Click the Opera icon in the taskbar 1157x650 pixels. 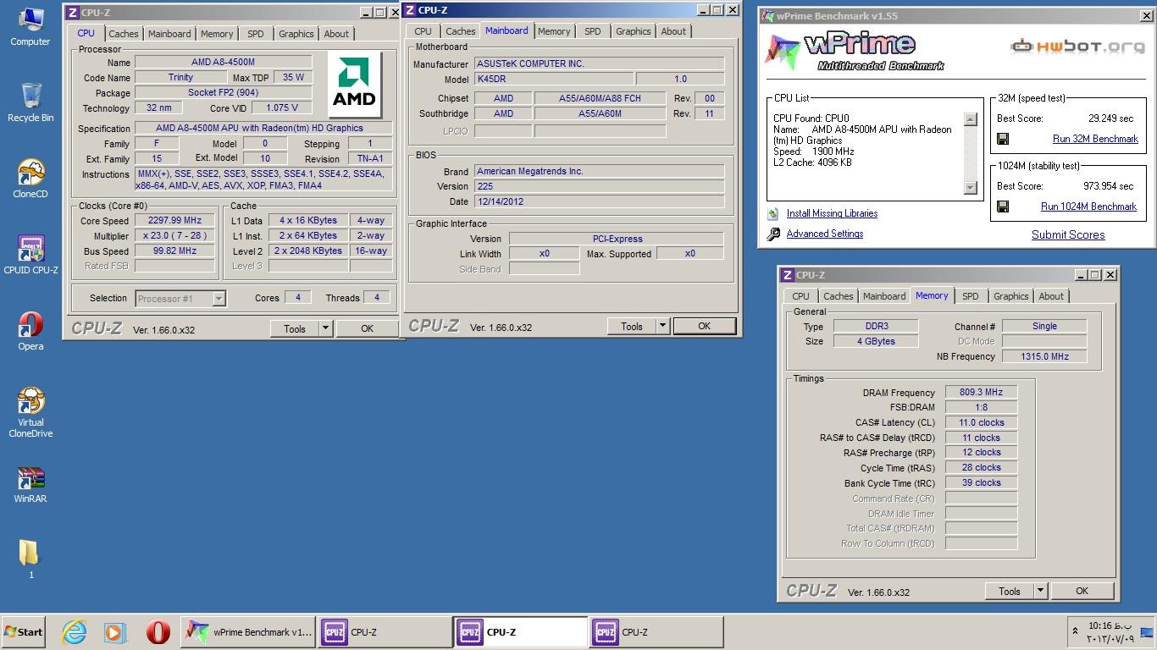158,631
